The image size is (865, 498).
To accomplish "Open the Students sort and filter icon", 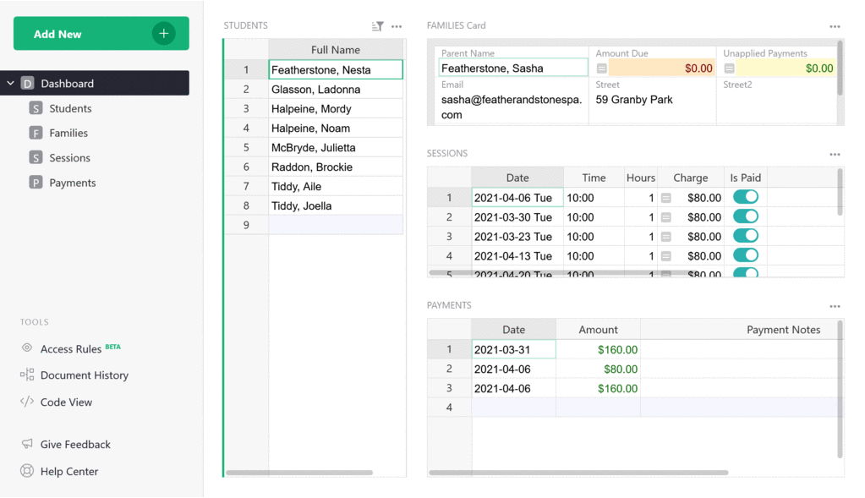I will [x=377, y=26].
